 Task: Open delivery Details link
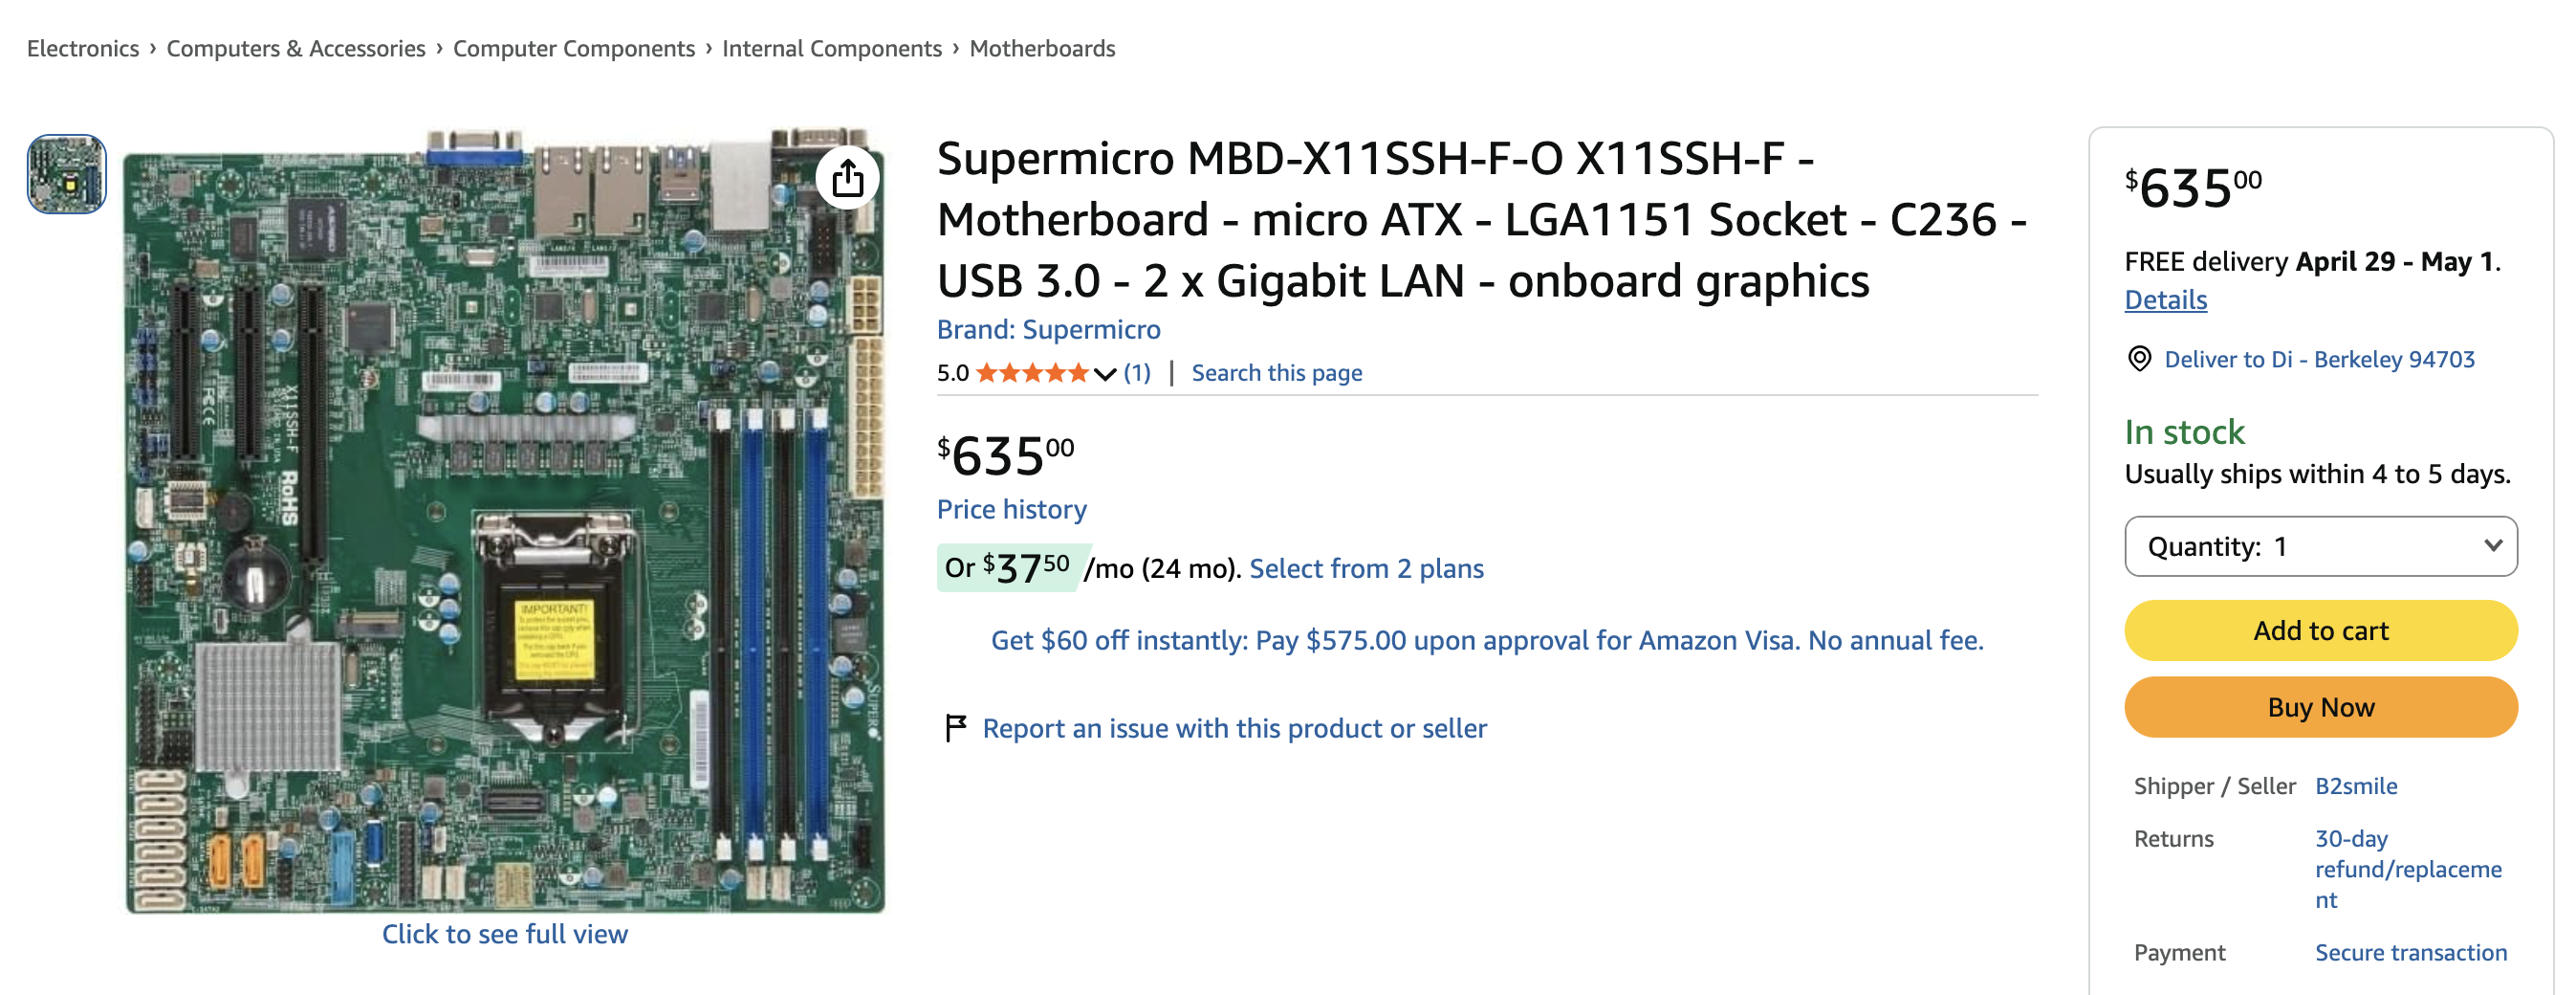2164,299
